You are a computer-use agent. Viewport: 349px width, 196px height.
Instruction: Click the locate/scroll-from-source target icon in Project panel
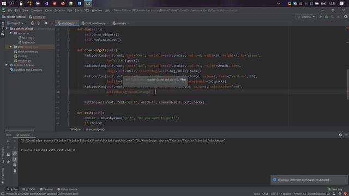33,23
